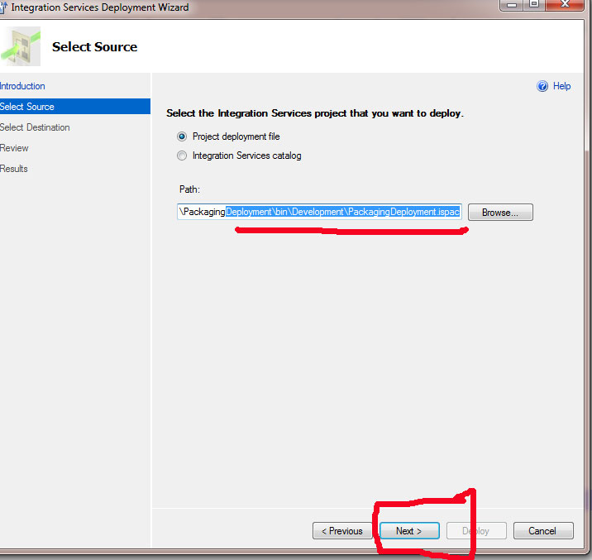Select the Select Source step
The height and width of the screenshot is (560, 592).
pos(75,107)
